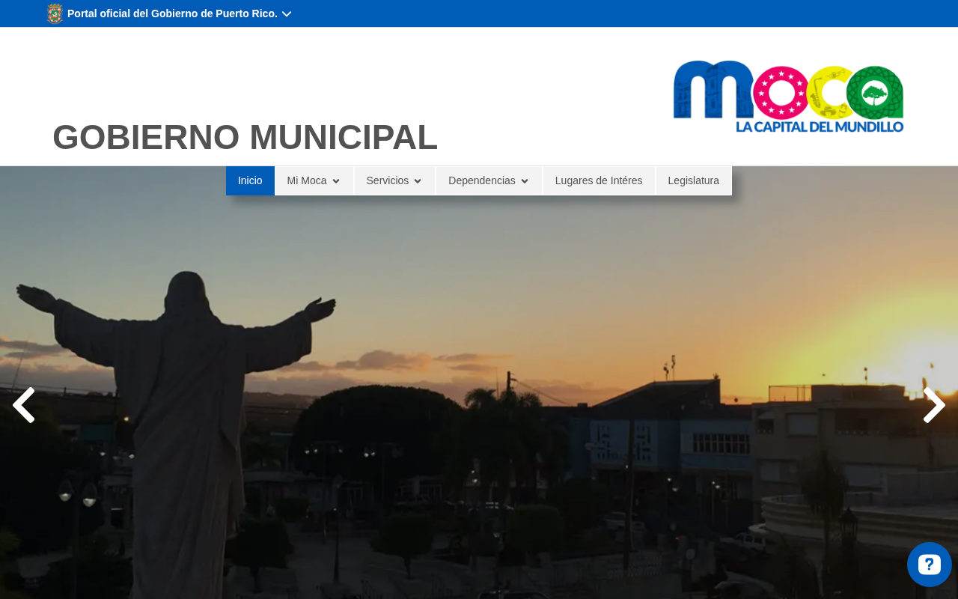Screen dimensions: 958x599
Task: Advance to the next slide with right arrow
Action: (x=934, y=405)
